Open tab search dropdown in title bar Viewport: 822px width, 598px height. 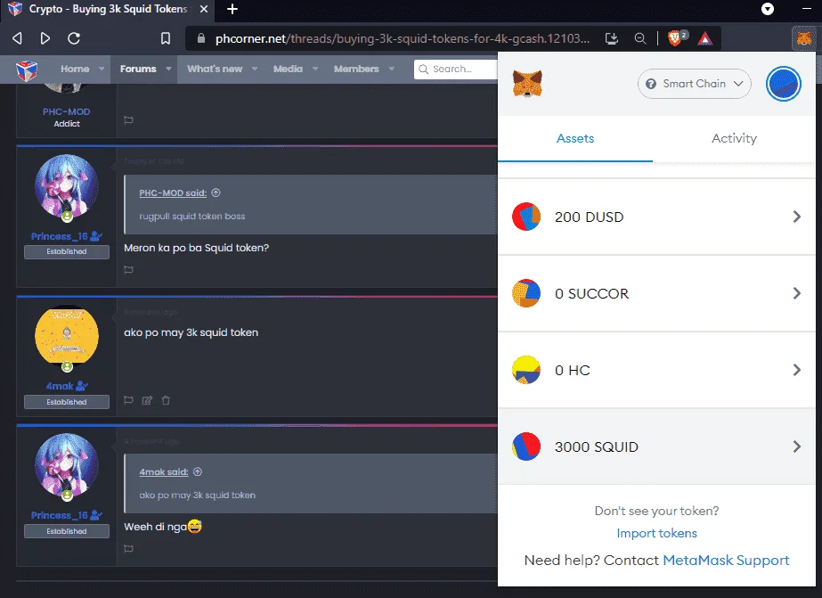pos(768,9)
